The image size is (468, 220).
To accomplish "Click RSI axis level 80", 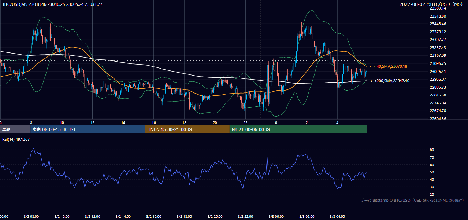I will 432,150.
